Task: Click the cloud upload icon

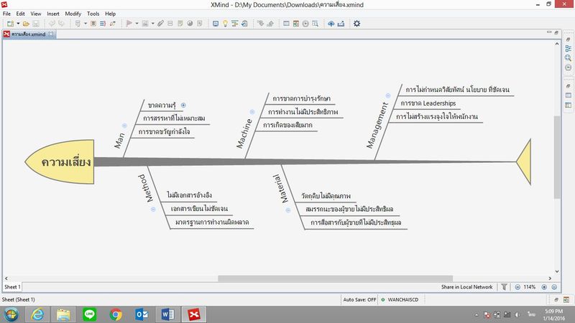Action: (x=331, y=24)
